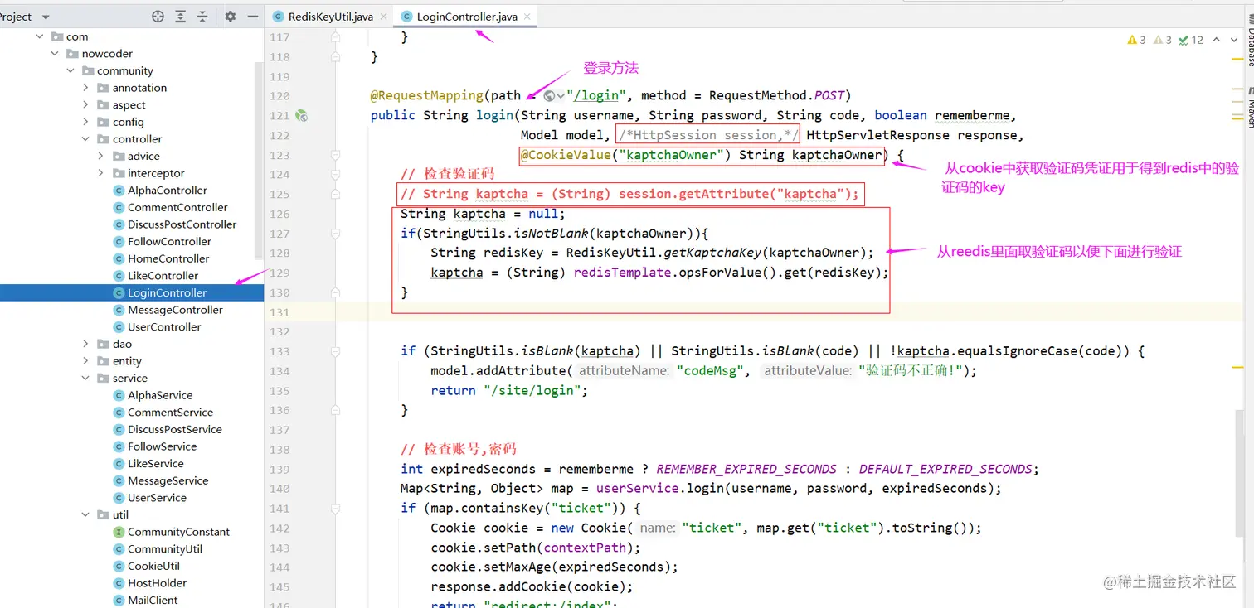
Task: Open UserService class
Action: (157, 498)
